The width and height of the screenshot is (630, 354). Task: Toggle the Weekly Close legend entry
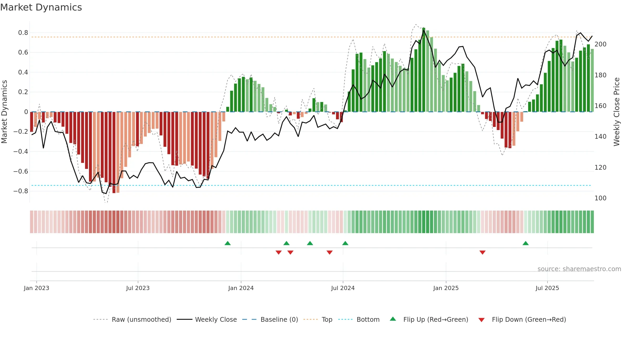coord(207,319)
